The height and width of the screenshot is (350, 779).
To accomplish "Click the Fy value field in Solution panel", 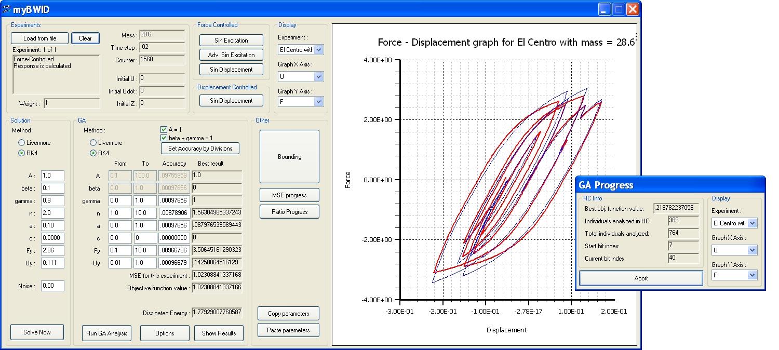I will 52,250.
